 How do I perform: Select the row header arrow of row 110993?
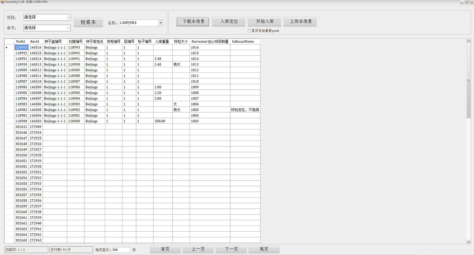coord(9,47)
